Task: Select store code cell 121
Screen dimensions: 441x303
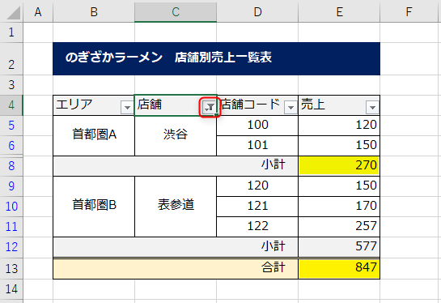Action: (257, 207)
